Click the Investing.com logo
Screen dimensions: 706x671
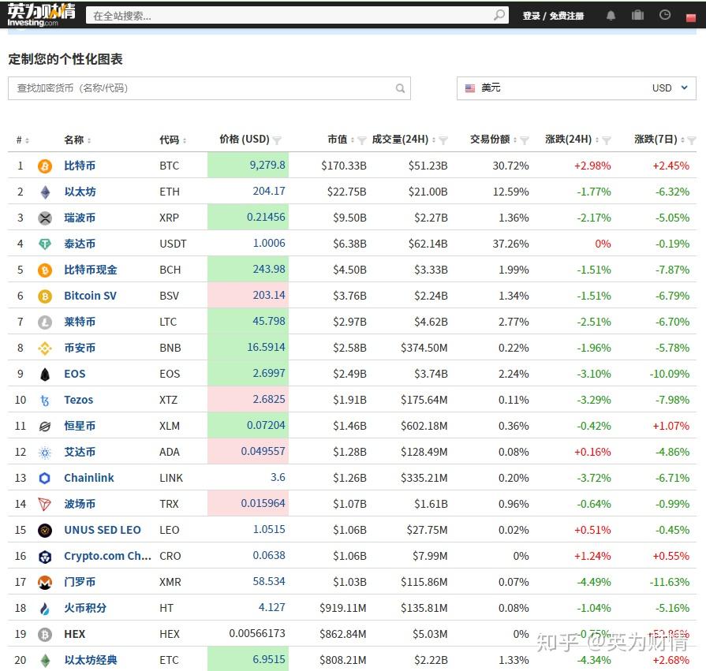coord(41,15)
